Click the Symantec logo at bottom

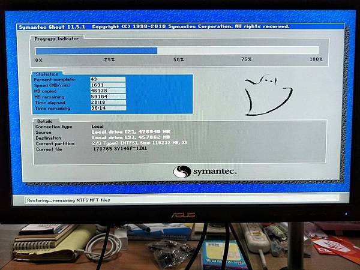pos(205,171)
